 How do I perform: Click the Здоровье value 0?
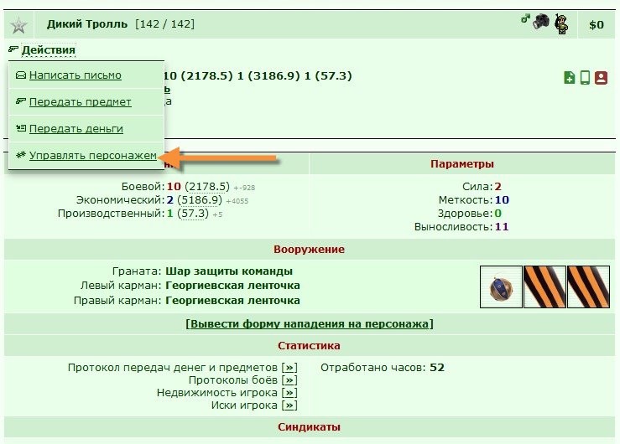point(498,214)
